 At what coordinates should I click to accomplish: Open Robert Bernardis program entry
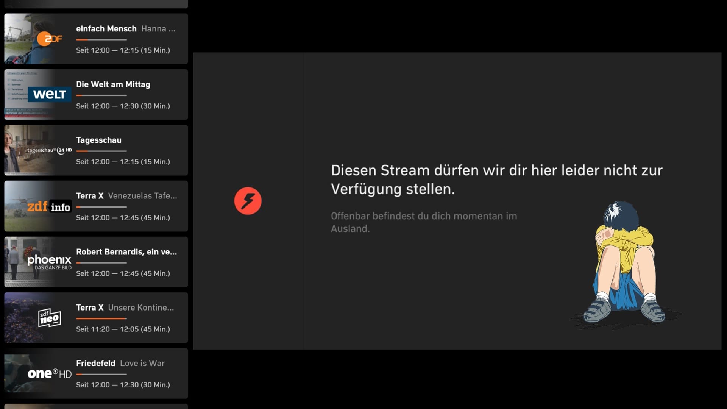[x=126, y=252]
